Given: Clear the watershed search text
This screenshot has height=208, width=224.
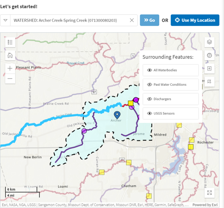Looking at the screenshot, I should (132, 20).
